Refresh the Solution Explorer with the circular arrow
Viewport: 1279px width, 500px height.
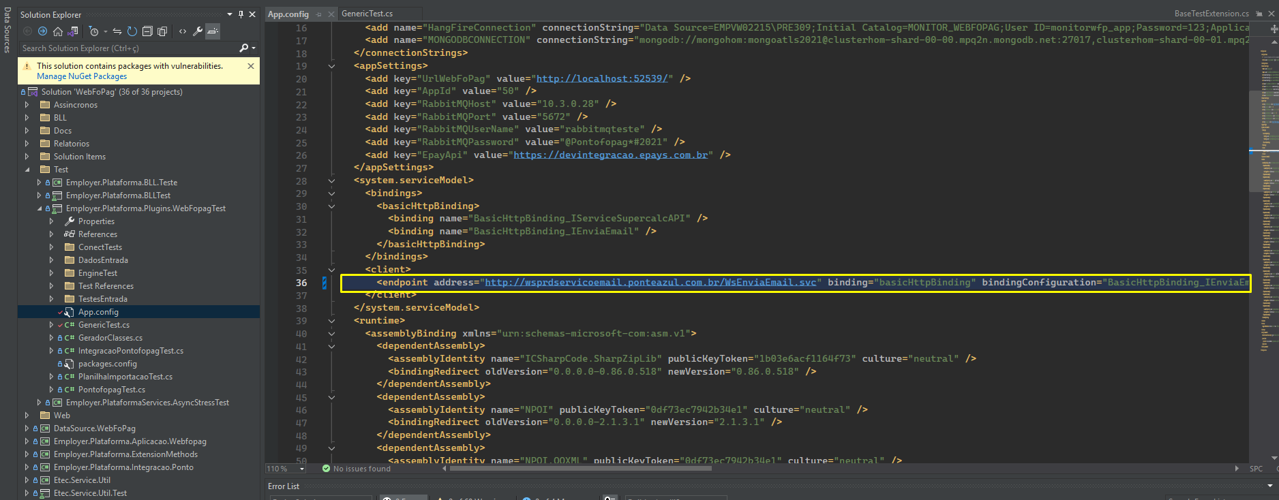coord(132,31)
